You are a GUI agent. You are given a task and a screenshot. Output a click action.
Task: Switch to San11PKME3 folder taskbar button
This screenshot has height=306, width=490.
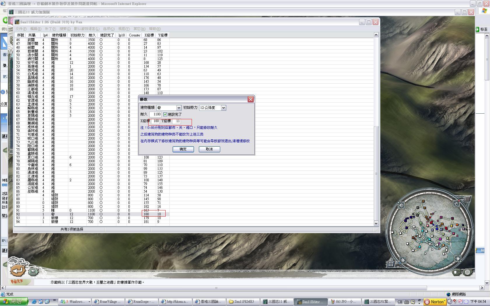click(244, 302)
